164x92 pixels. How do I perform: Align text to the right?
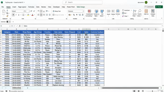[44, 15]
